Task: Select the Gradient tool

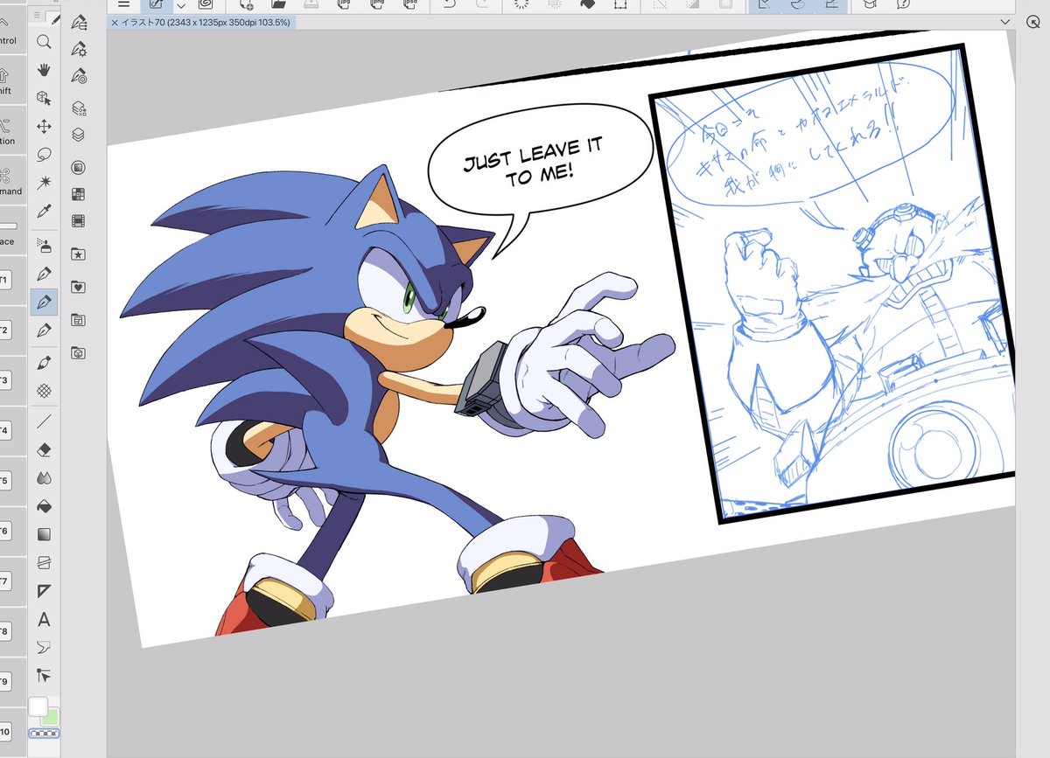Action: pos(44,534)
